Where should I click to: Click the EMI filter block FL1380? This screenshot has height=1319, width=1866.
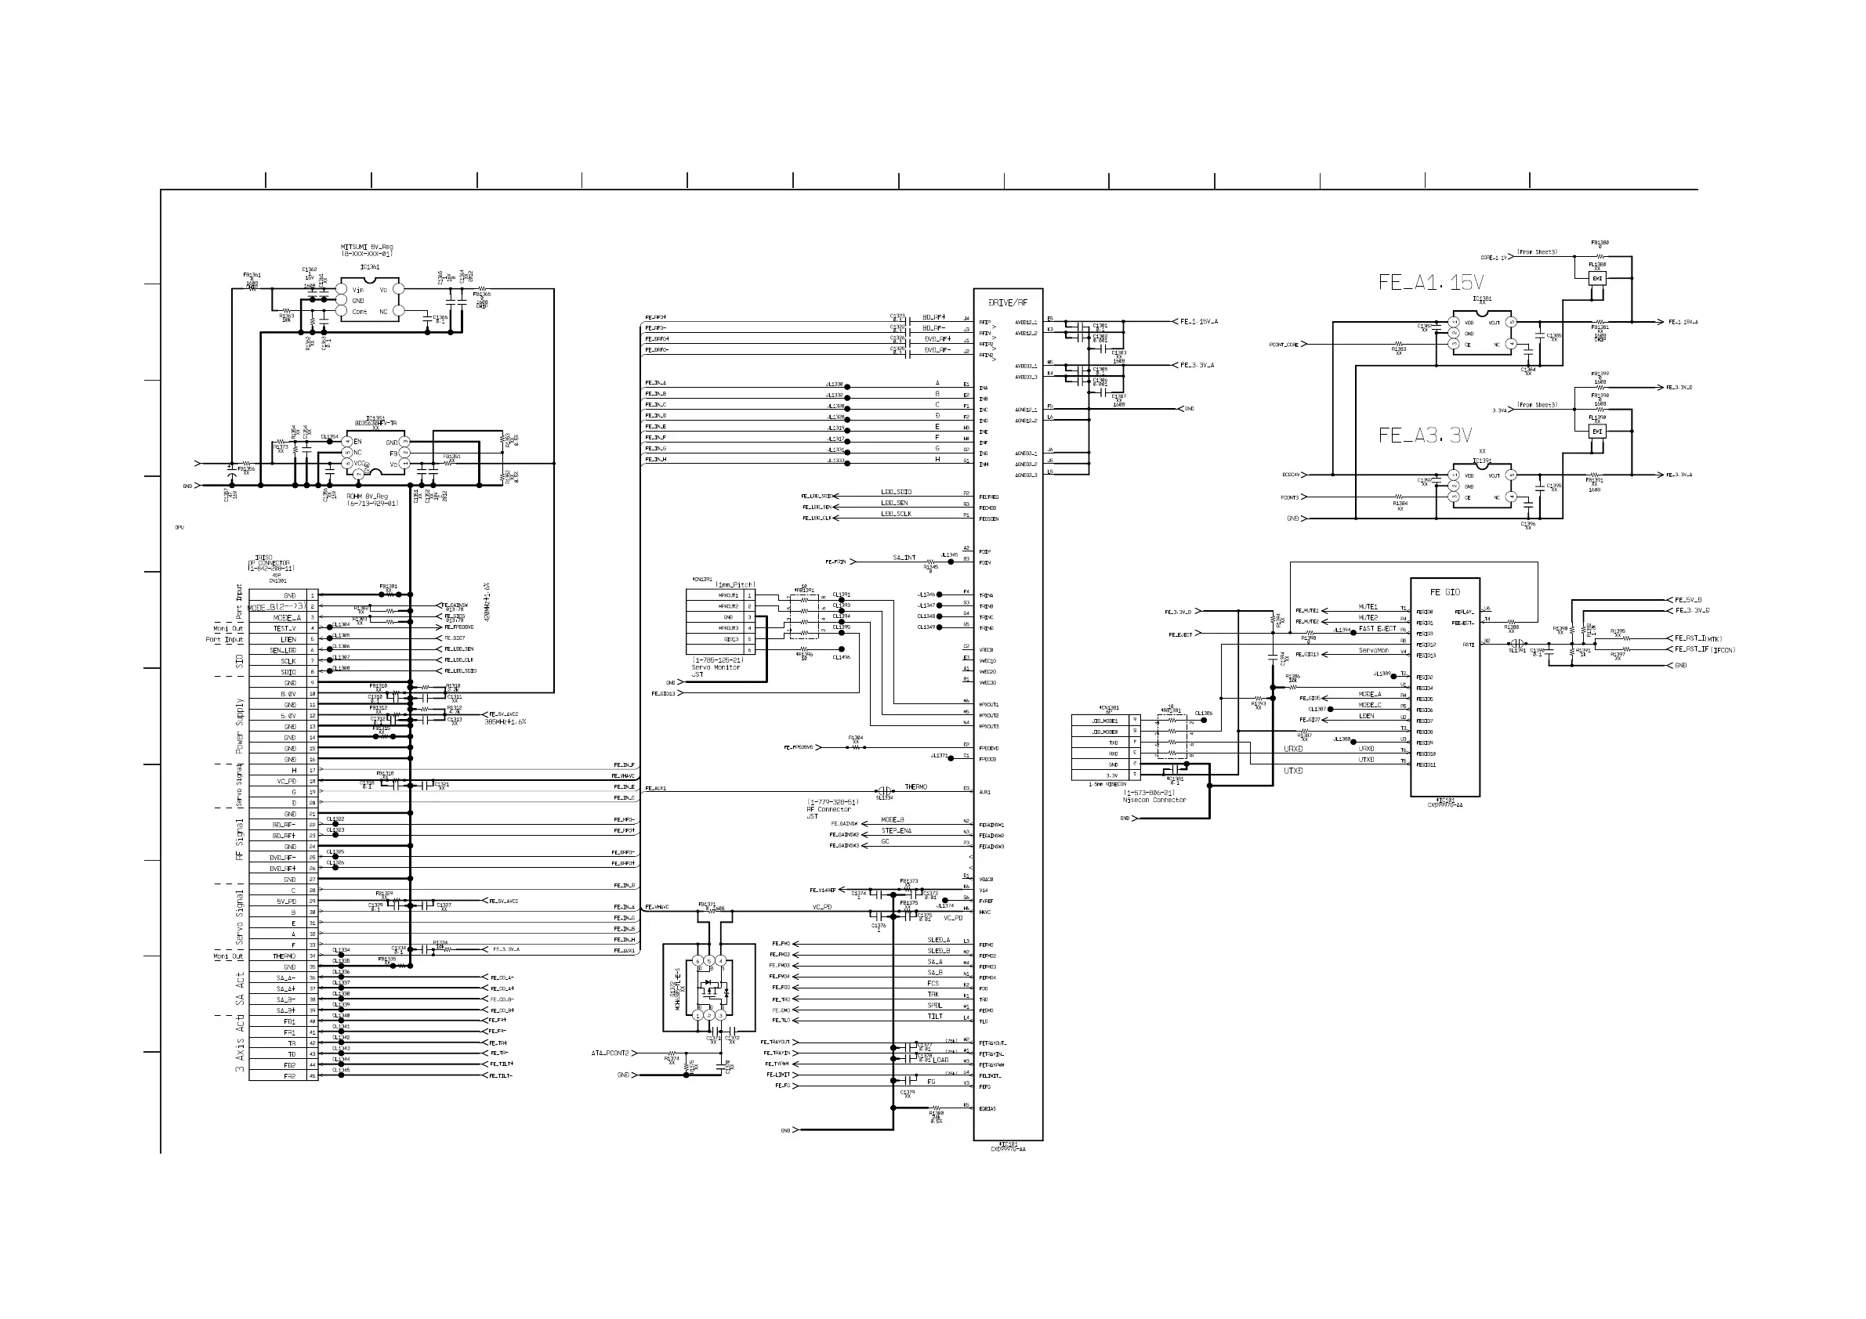pyautogui.click(x=1597, y=278)
